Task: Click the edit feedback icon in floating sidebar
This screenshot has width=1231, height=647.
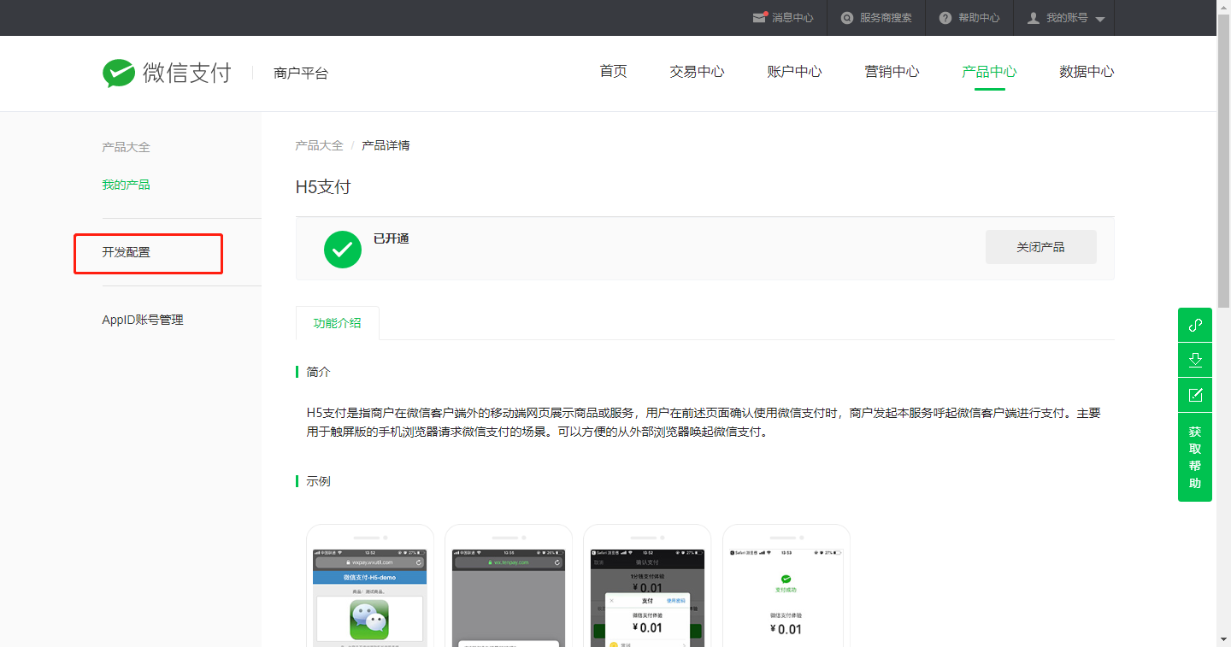Action: (x=1195, y=395)
